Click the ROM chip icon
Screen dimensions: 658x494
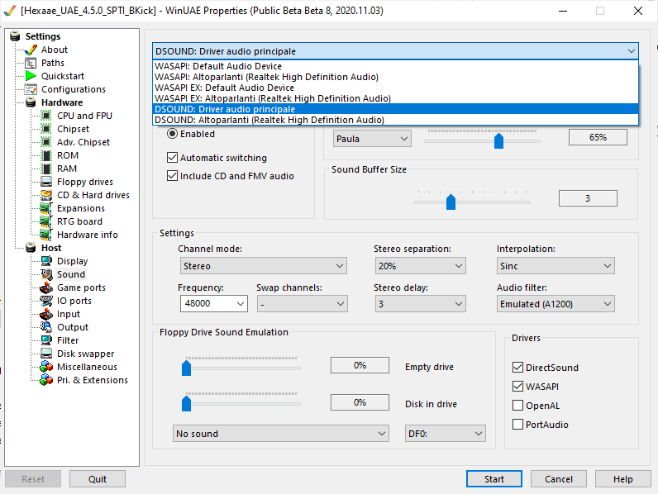coord(46,155)
